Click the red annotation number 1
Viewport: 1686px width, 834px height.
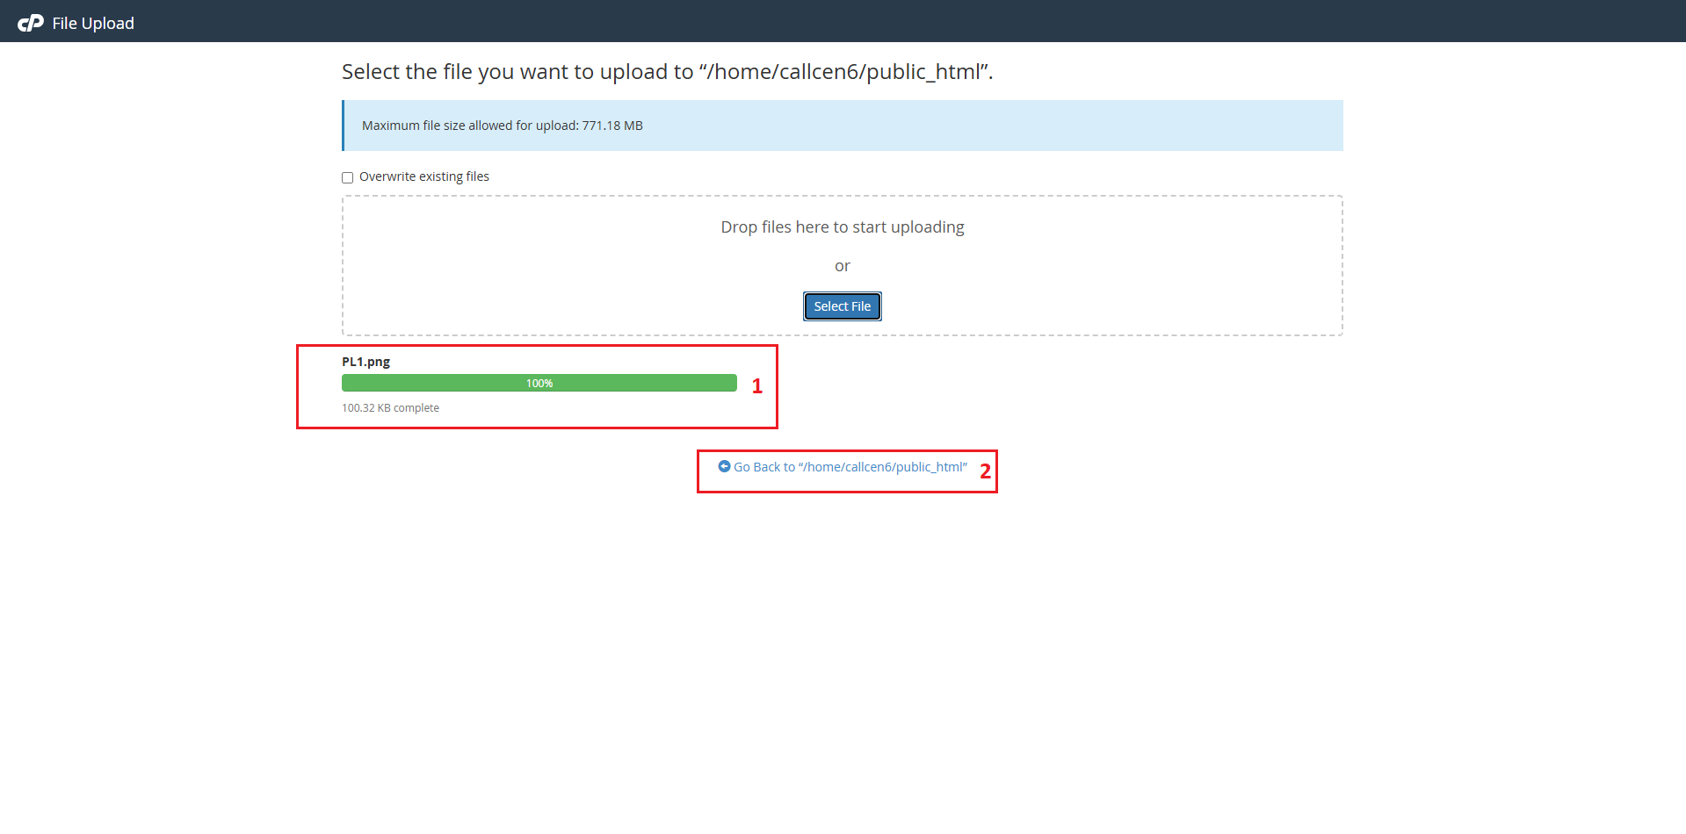click(757, 386)
